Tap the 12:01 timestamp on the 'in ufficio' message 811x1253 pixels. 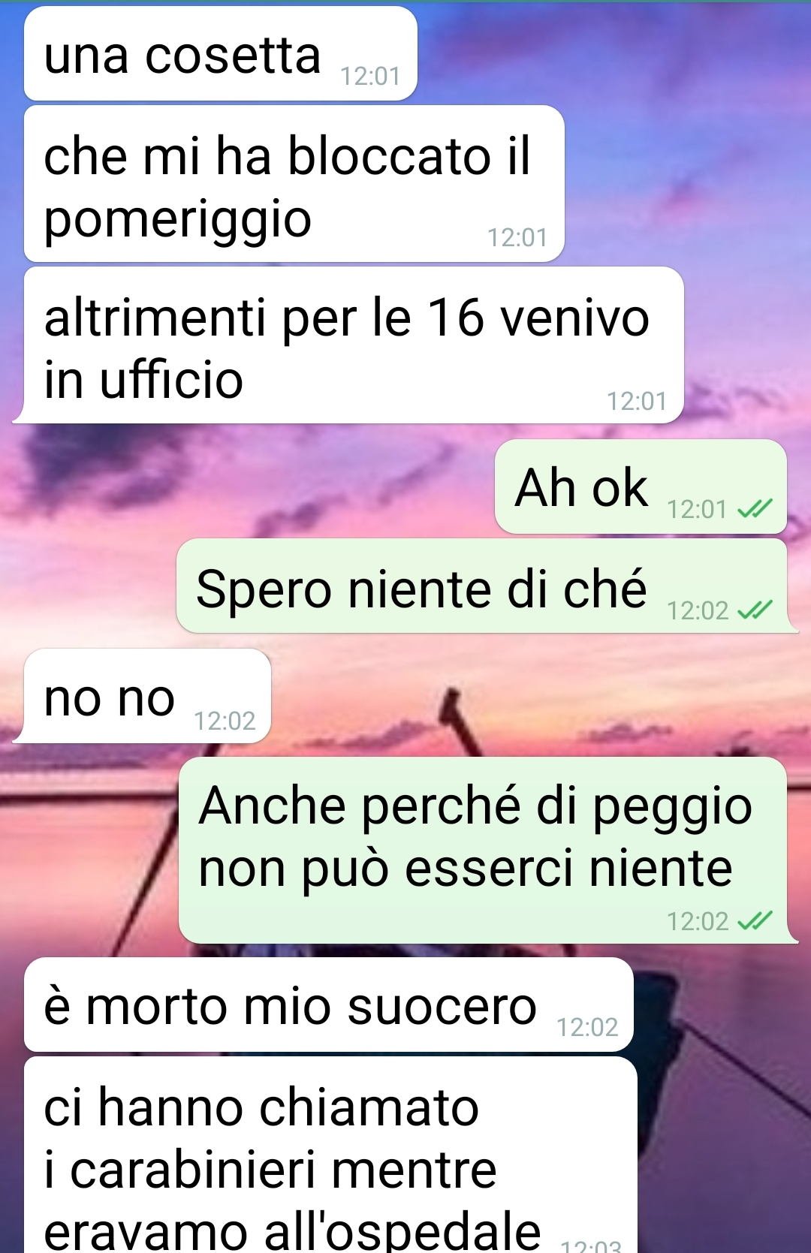(637, 401)
